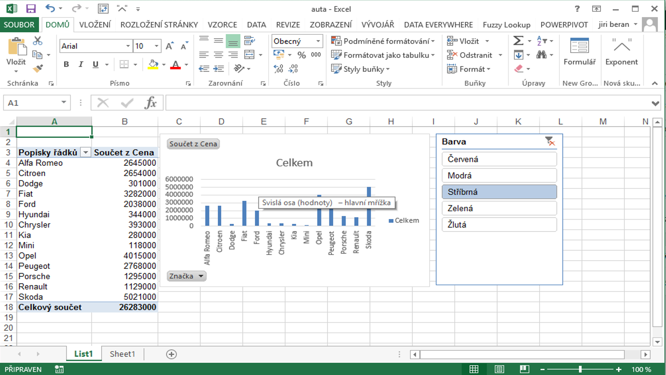Apply percent style number format
This screenshot has height=375, width=666.
point(302,55)
